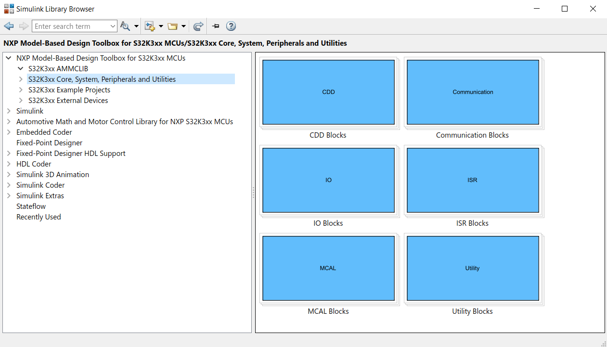Viewport: 607px width, 347px height.
Task: Select S32K3xx AMMCLIB in the tree
Action: [58, 68]
